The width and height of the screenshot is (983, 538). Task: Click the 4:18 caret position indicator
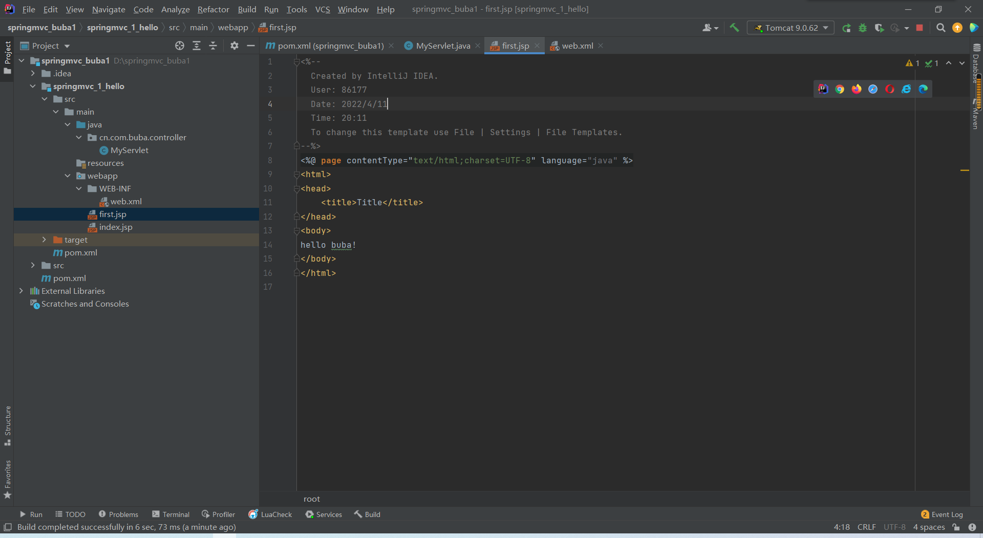[x=841, y=527]
